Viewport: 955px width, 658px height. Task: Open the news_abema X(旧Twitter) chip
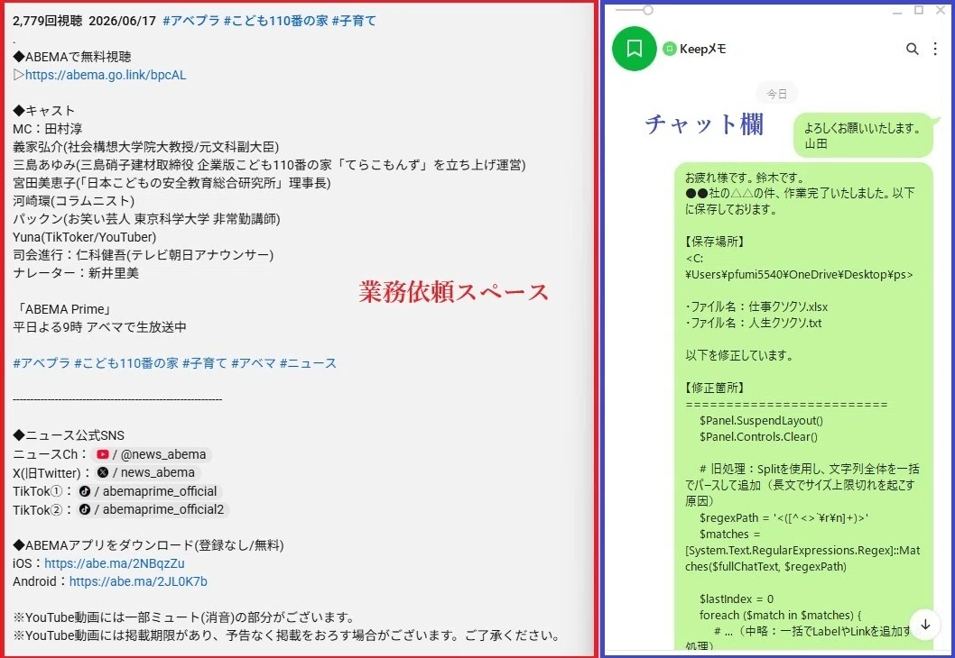pos(147,472)
